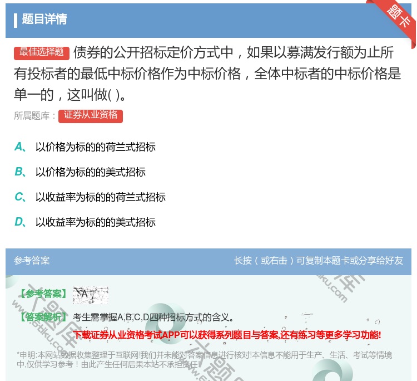Viewport: 417px width, 381px height.
Task: Click the red 下载证券从业资格考试APP promotion link
Action: tap(227, 335)
